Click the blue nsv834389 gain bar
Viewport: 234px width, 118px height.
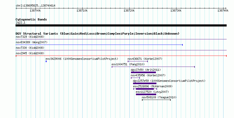[x=99, y=45]
